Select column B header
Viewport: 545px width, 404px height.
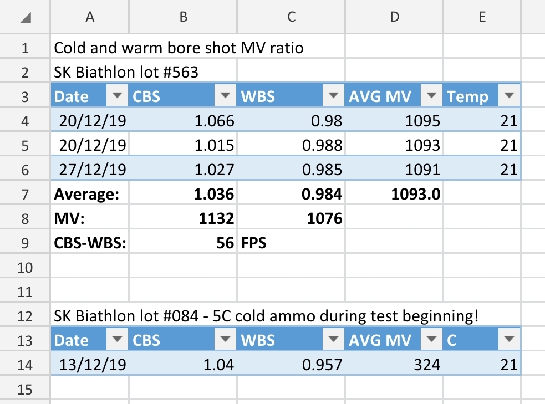pos(183,16)
